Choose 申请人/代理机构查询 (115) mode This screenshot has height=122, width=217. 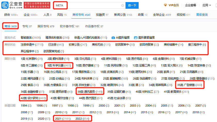click(91, 38)
